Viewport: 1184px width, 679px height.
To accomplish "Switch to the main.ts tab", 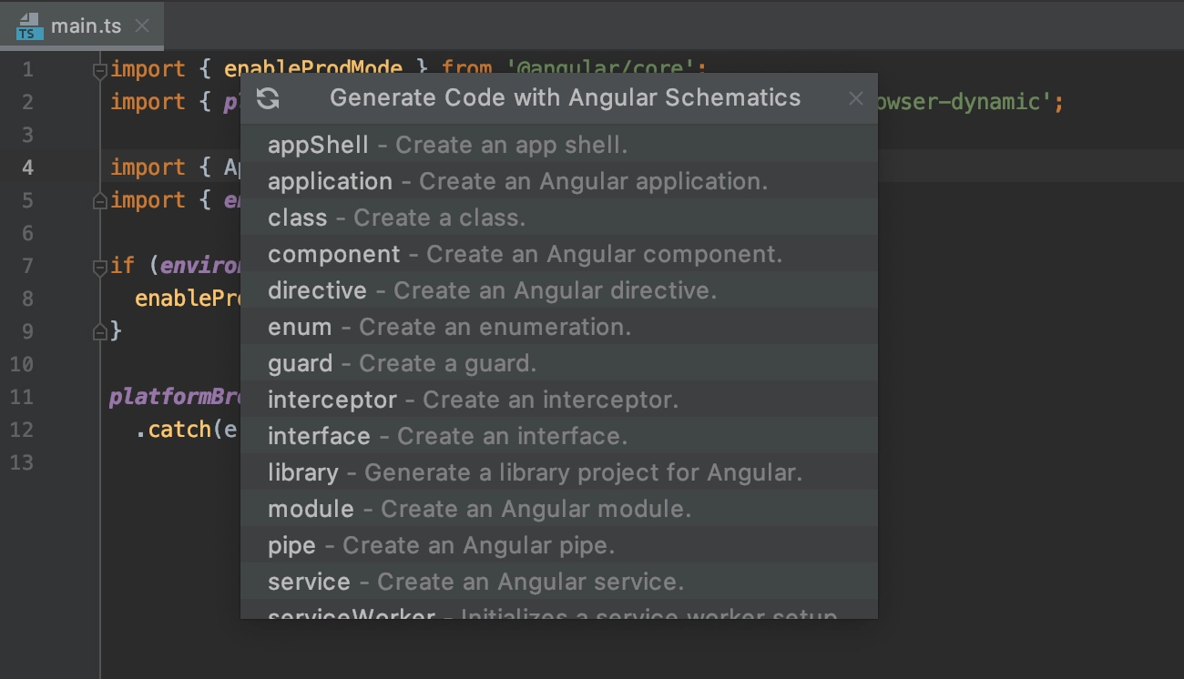I will click(x=82, y=25).
